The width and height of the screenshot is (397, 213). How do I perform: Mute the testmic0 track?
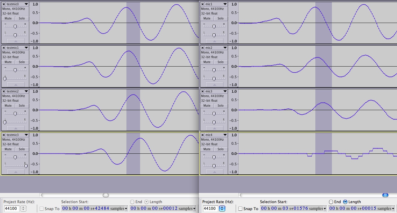[x=8, y=18]
